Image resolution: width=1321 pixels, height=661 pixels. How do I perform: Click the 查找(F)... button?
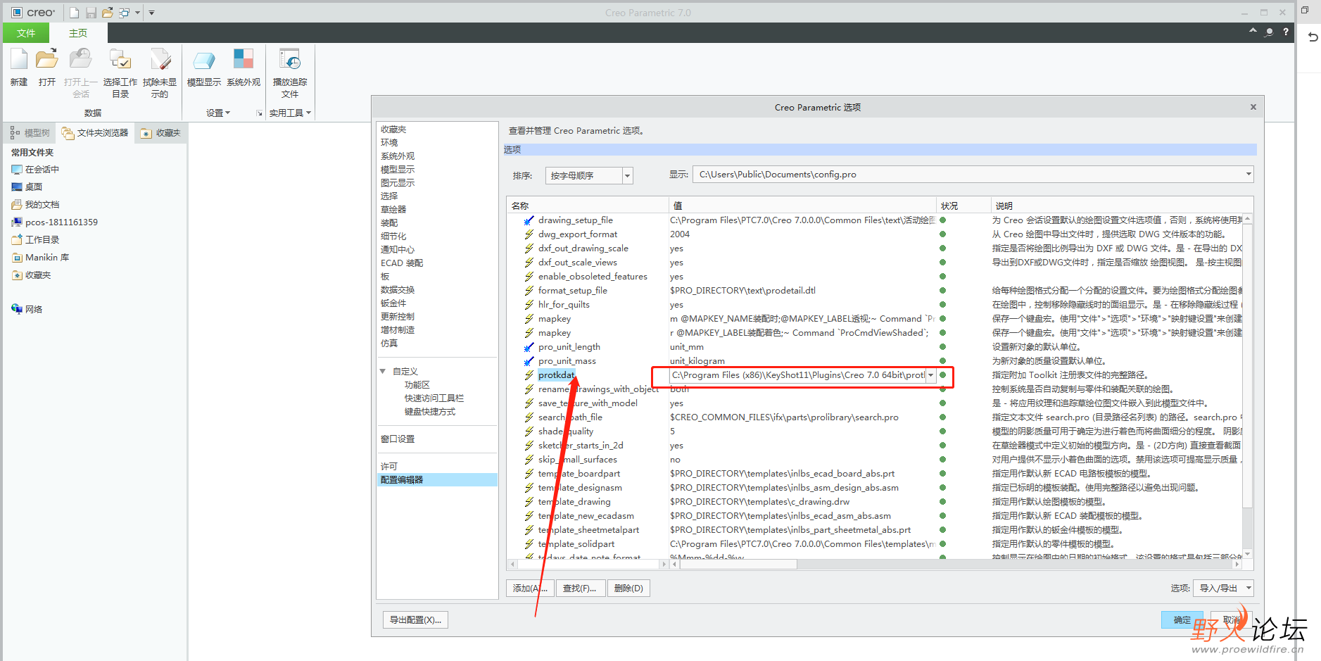tap(581, 588)
